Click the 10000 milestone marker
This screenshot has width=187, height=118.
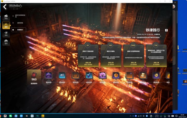coord(49,82)
